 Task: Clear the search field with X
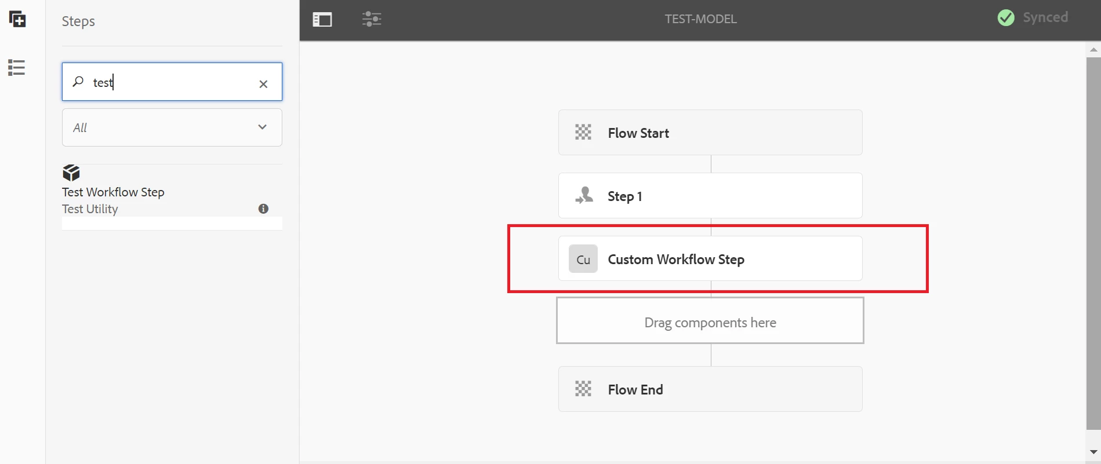[x=263, y=84]
